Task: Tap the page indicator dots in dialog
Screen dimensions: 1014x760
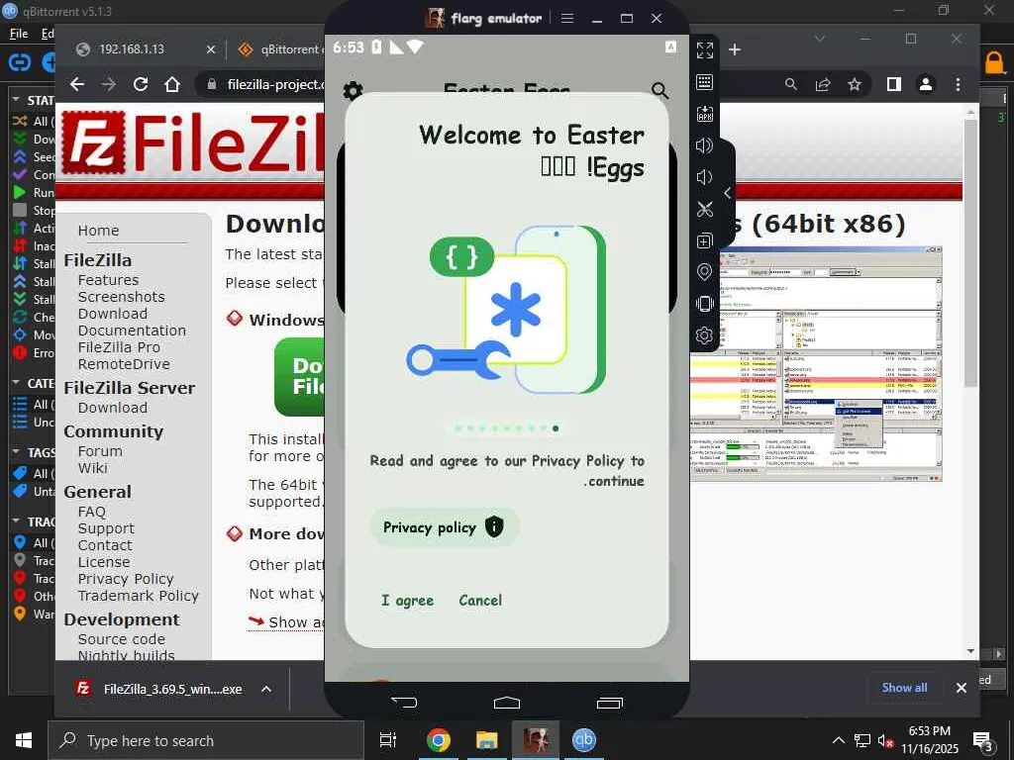Action: coord(506,427)
